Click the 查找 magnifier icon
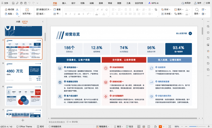Image resolution: width=212 pixels, height=128 pixels. 197,9
